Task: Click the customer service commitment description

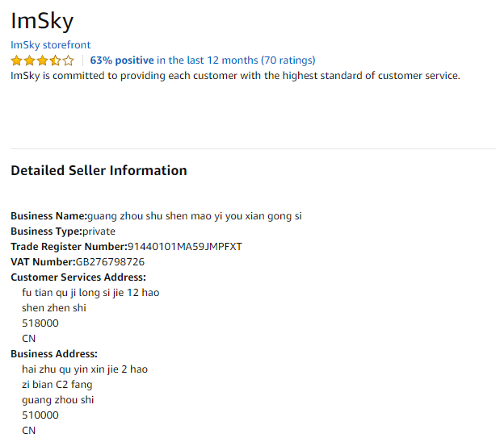Action: click(235, 76)
